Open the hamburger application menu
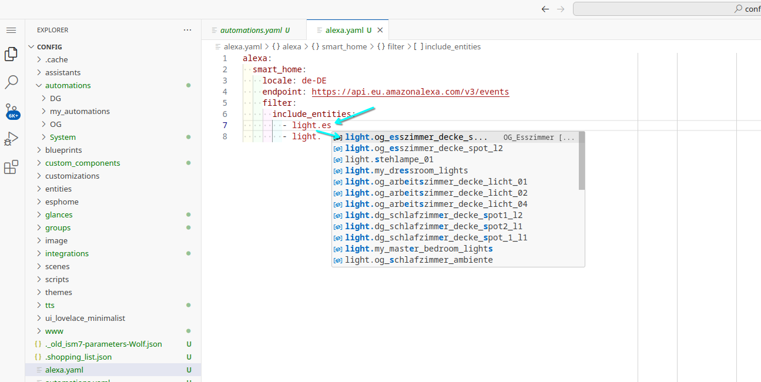 tap(11, 30)
